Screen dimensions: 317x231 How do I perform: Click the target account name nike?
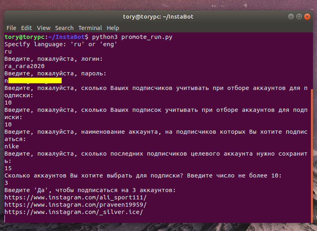[x=12, y=146]
